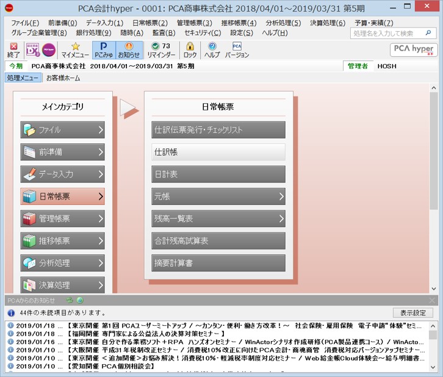Open the 分析処理(5) menu
The height and width of the screenshot is (377, 443).
coord(283,23)
